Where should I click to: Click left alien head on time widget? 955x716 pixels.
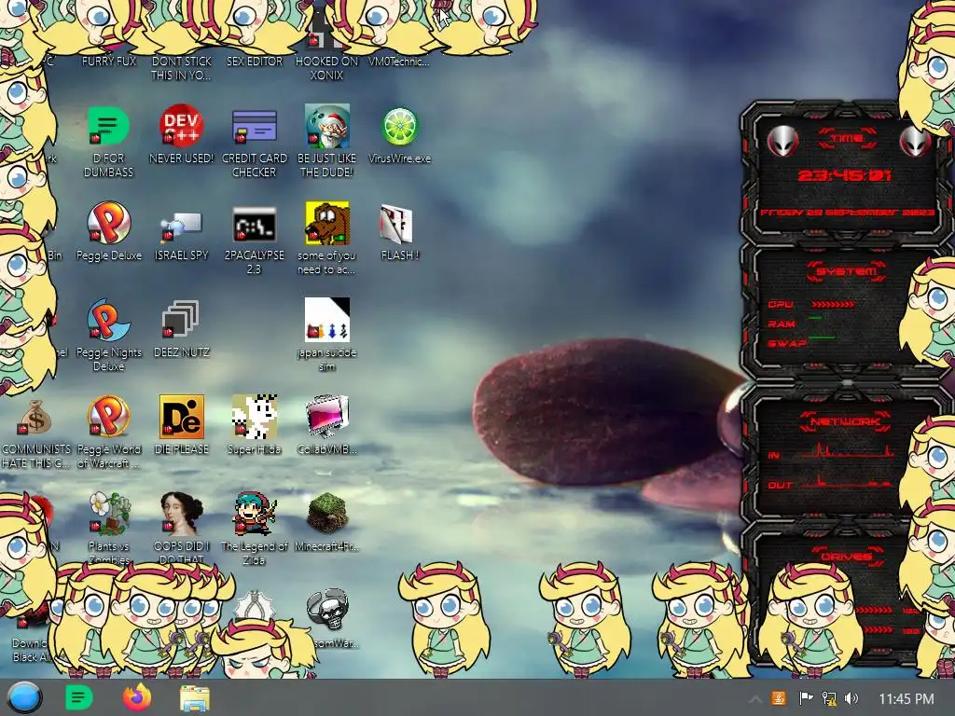click(782, 141)
